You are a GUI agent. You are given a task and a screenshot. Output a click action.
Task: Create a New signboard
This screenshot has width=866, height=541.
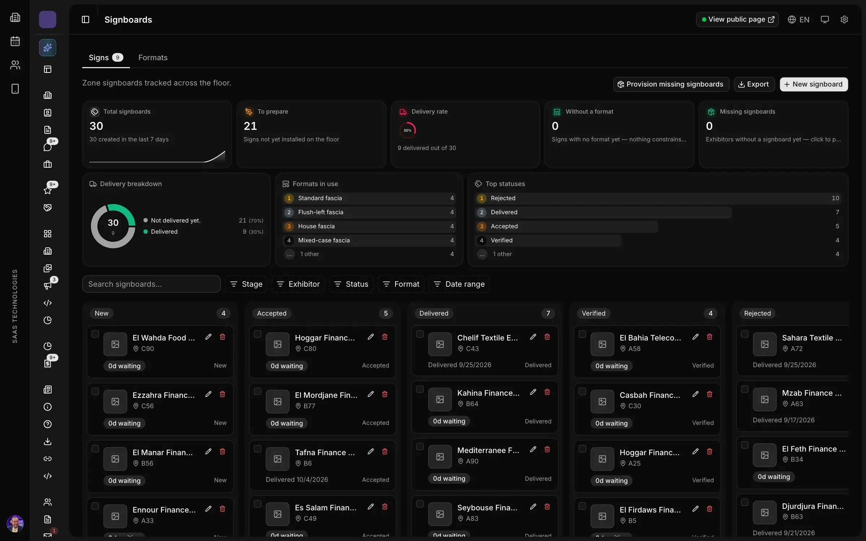[814, 84]
